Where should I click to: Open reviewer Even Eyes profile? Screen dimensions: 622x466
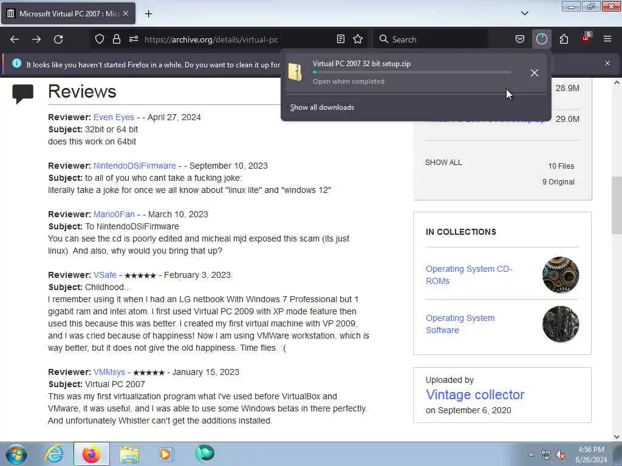(x=114, y=117)
